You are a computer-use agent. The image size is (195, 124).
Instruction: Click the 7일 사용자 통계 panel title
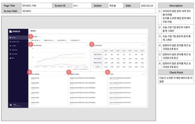tap(36, 46)
